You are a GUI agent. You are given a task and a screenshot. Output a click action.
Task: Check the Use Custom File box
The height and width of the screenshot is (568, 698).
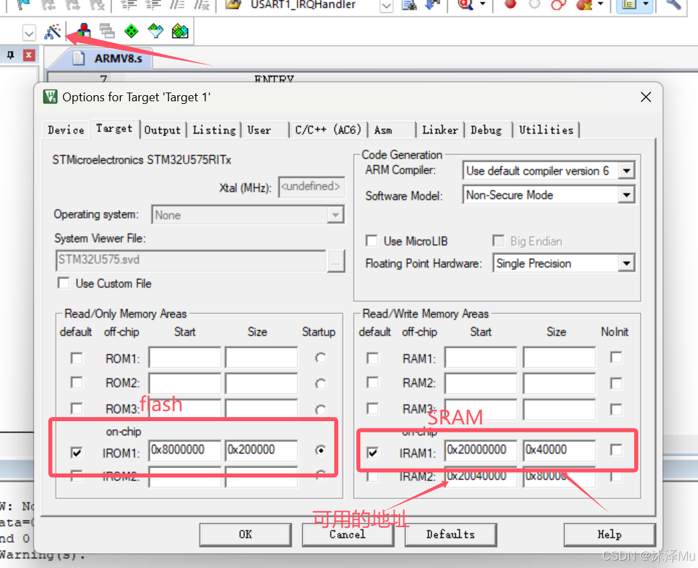pyautogui.click(x=64, y=283)
